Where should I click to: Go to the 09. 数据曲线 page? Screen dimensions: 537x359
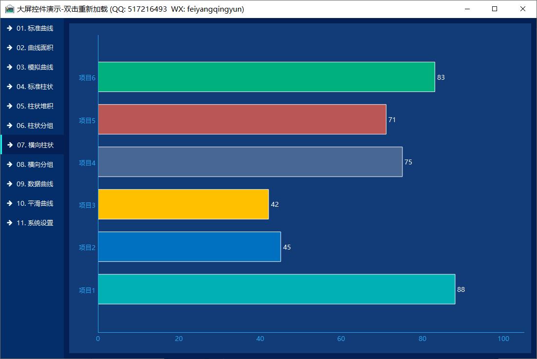(x=34, y=184)
